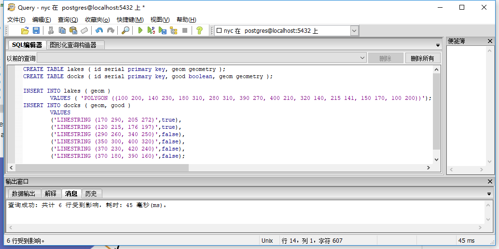Click the 行 14, 列 1, 字符 607 status entry
499x249 pixels.
pos(312,241)
